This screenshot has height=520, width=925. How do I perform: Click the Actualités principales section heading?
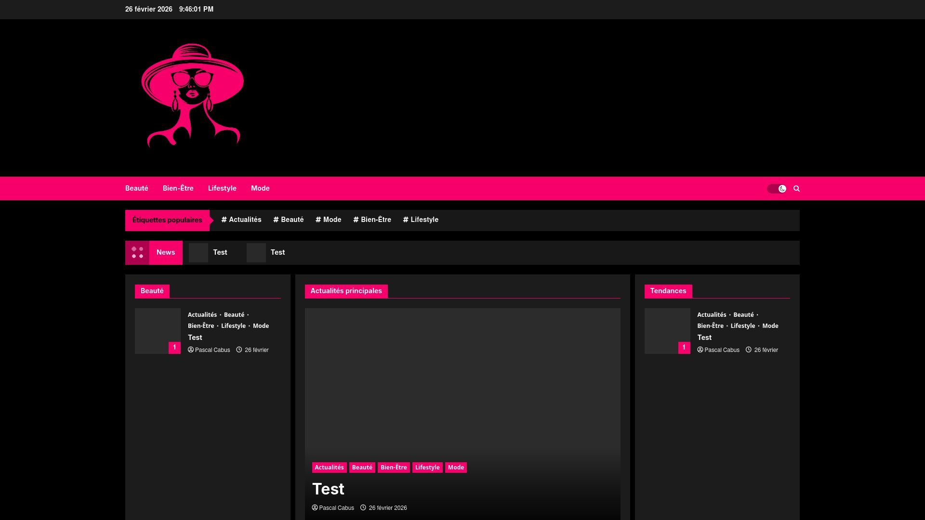tap(346, 291)
